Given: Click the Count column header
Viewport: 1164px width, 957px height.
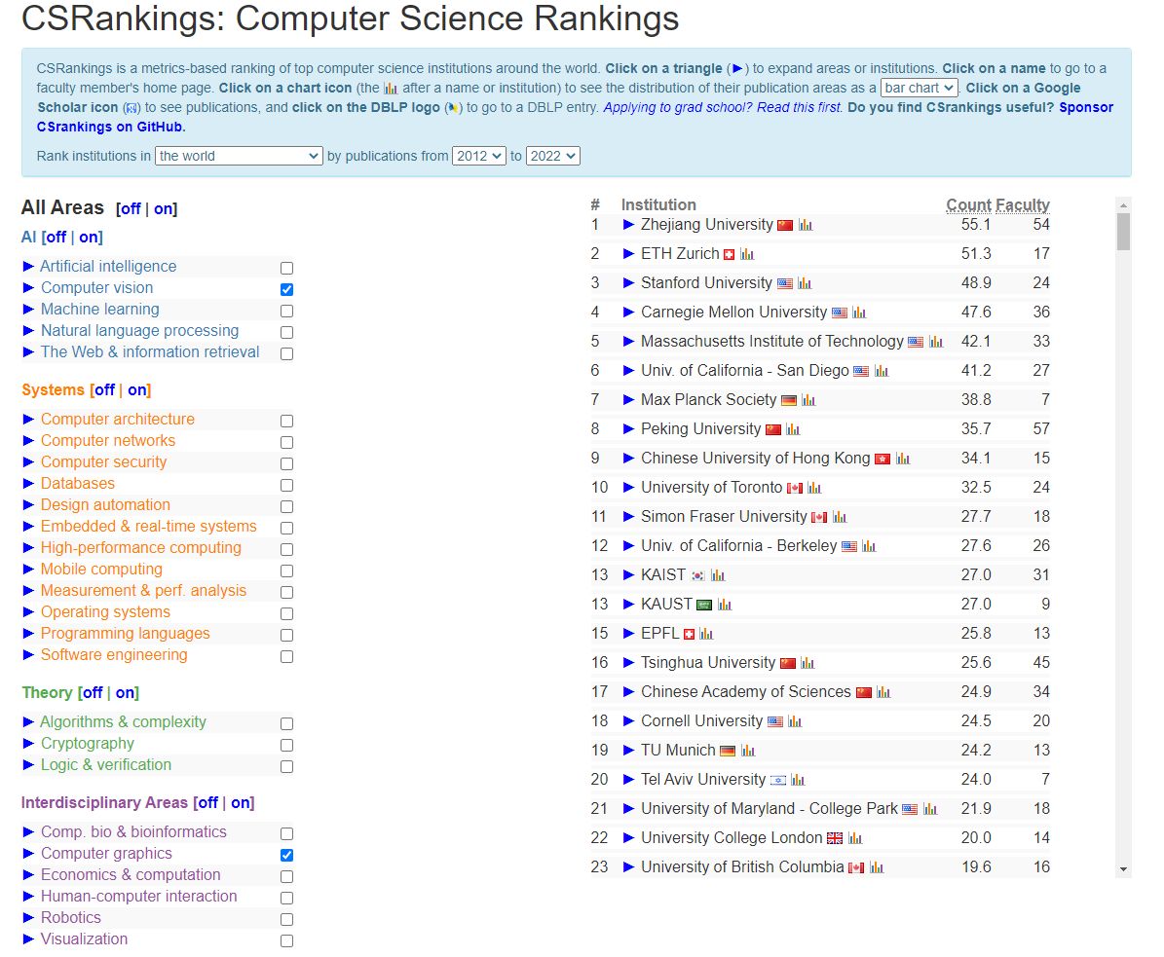Looking at the screenshot, I should [969, 204].
